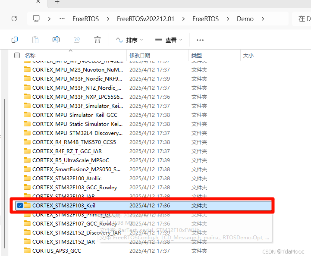
Task: Expand the hidden path ellipsis in breadcrumb
Action: click(62, 19)
